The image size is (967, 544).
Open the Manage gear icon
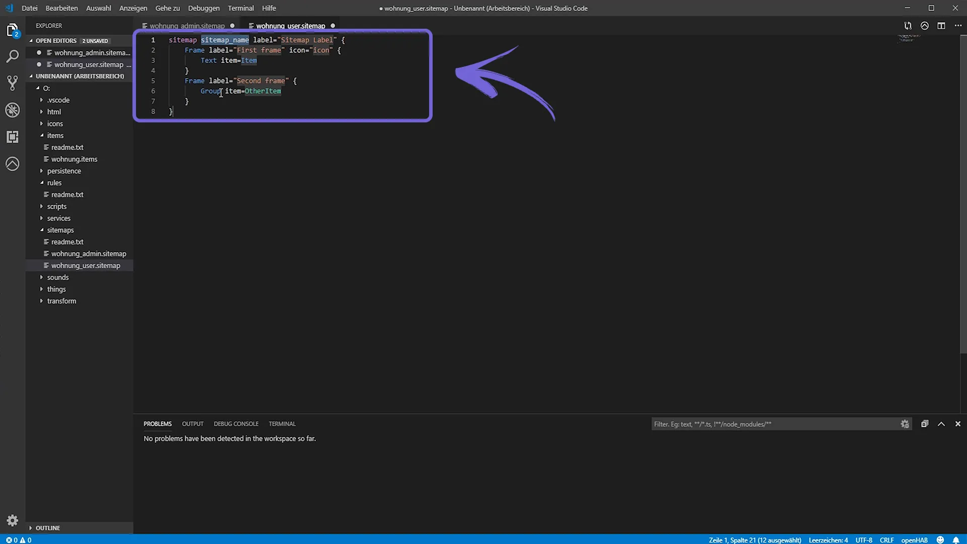(13, 520)
